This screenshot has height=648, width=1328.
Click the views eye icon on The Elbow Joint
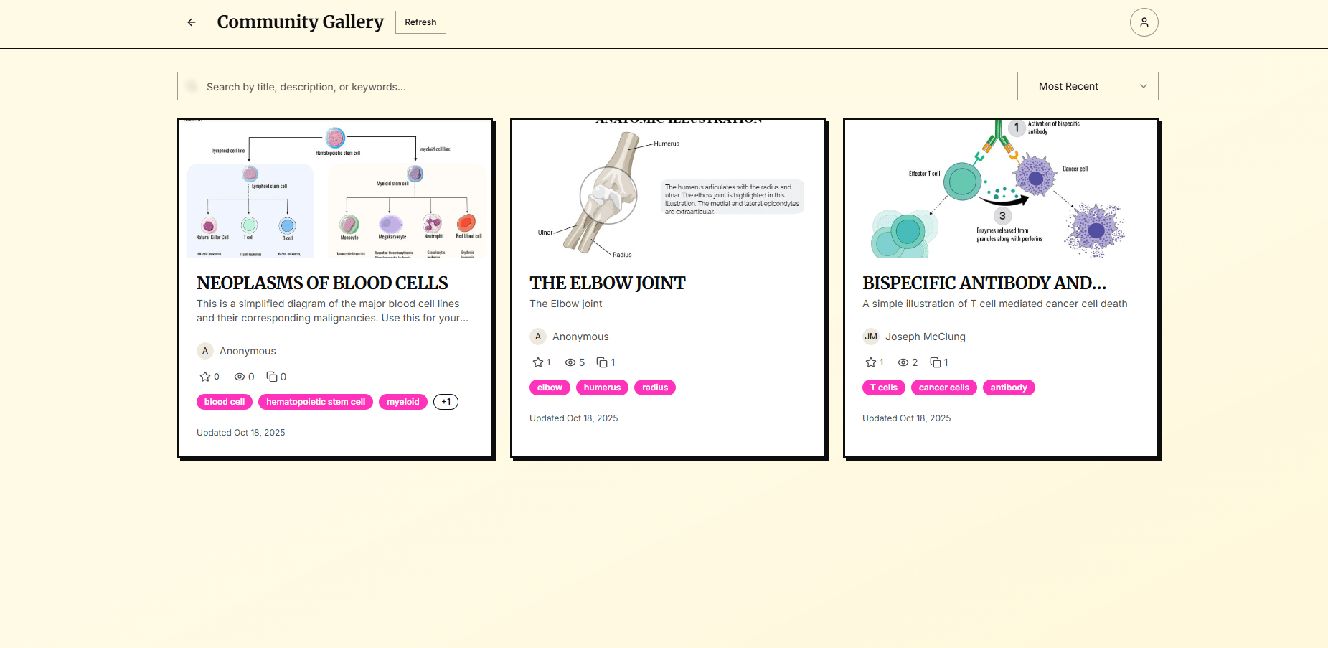pyautogui.click(x=568, y=362)
